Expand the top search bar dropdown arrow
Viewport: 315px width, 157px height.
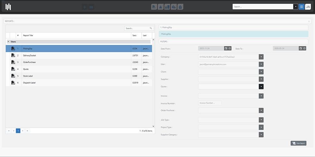pos(295,7)
